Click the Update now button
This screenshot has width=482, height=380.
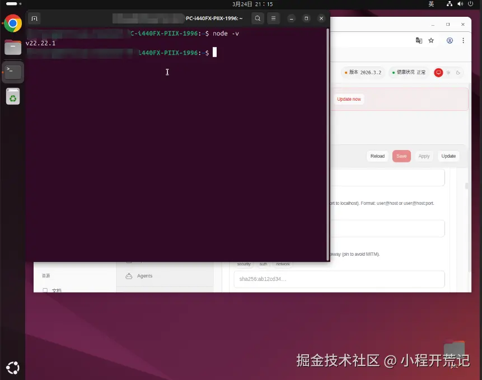(x=349, y=99)
